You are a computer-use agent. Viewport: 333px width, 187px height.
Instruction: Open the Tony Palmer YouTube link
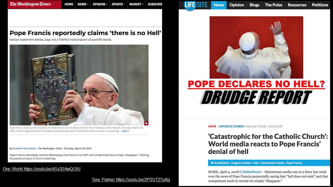click(131, 180)
